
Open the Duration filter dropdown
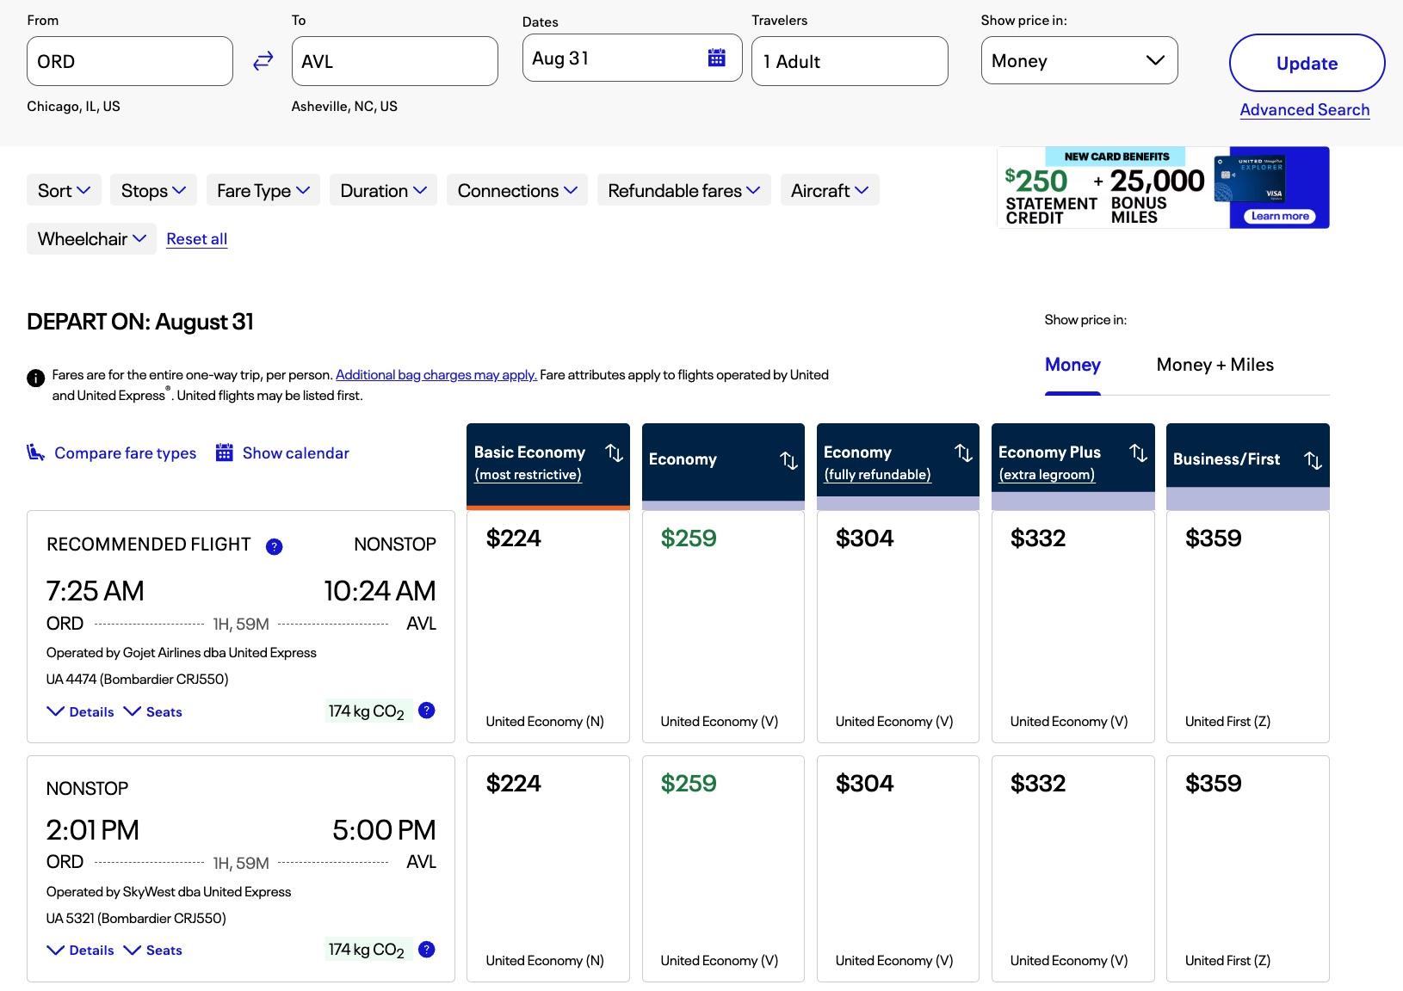[383, 190]
